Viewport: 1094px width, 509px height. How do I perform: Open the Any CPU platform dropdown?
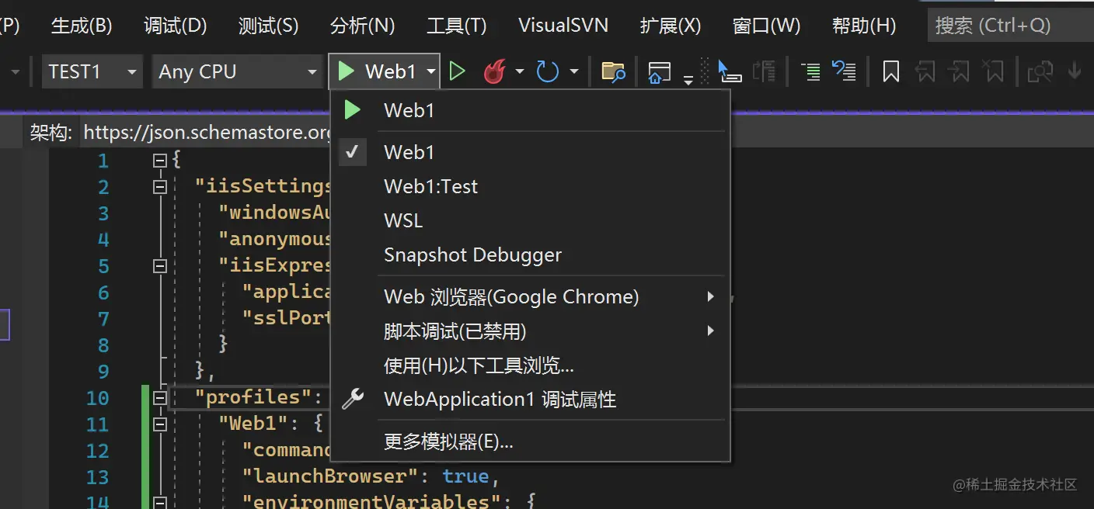tap(237, 71)
